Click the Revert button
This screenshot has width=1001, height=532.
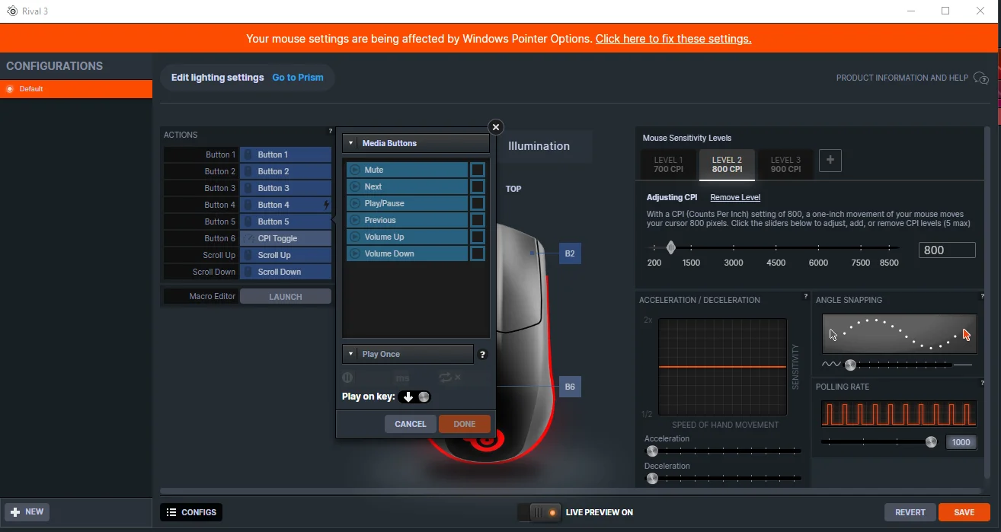910,512
